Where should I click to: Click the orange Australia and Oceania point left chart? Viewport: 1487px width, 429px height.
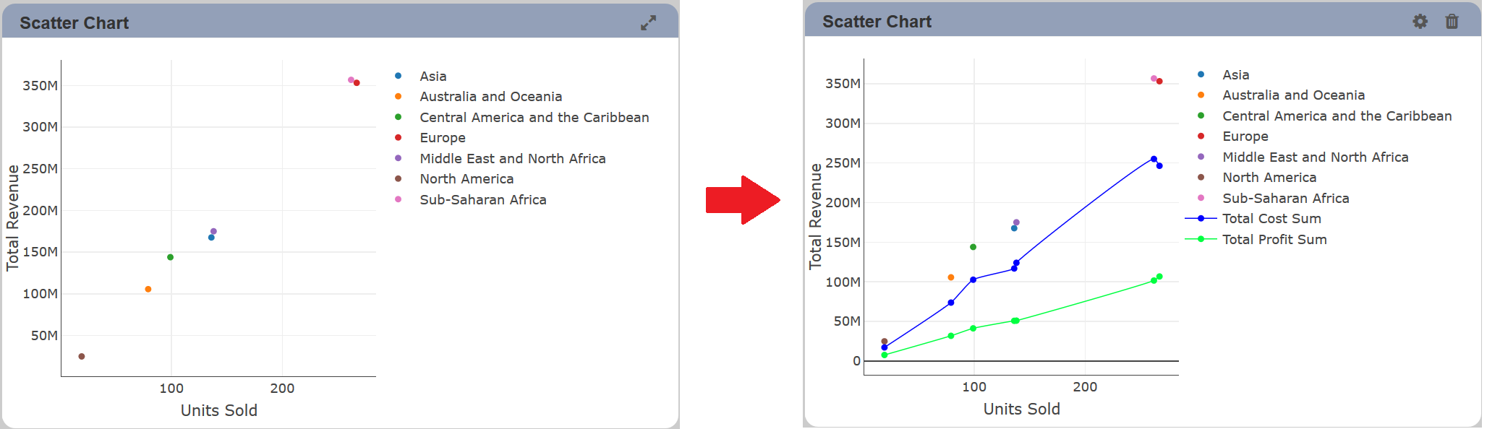[x=148, y=289]
